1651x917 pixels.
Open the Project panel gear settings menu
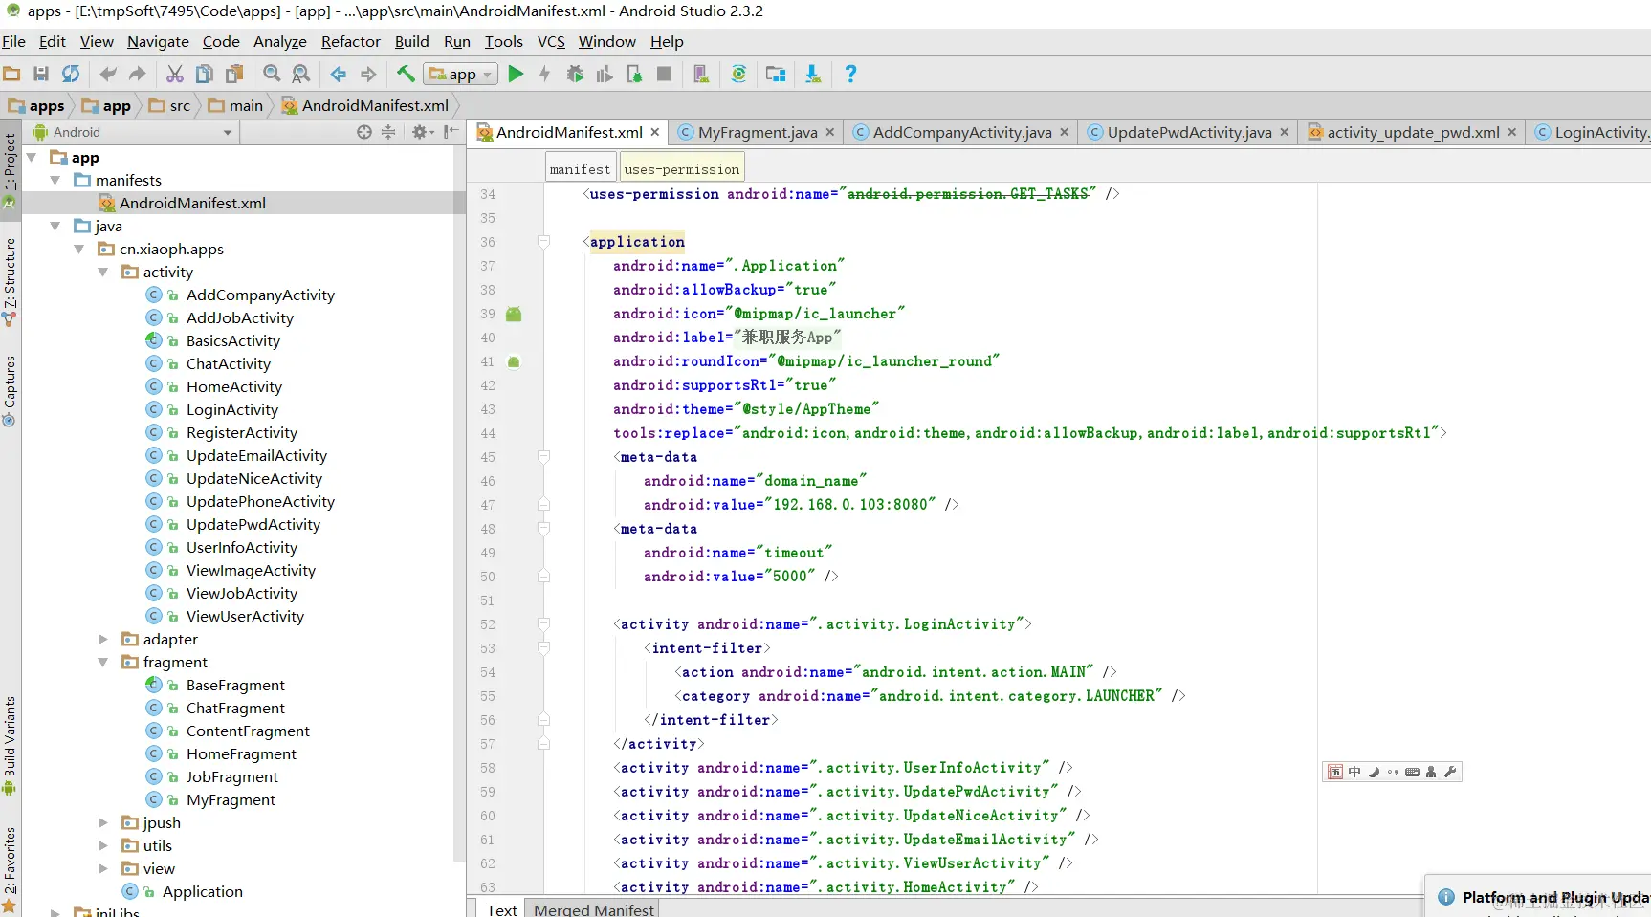(422, 132)
